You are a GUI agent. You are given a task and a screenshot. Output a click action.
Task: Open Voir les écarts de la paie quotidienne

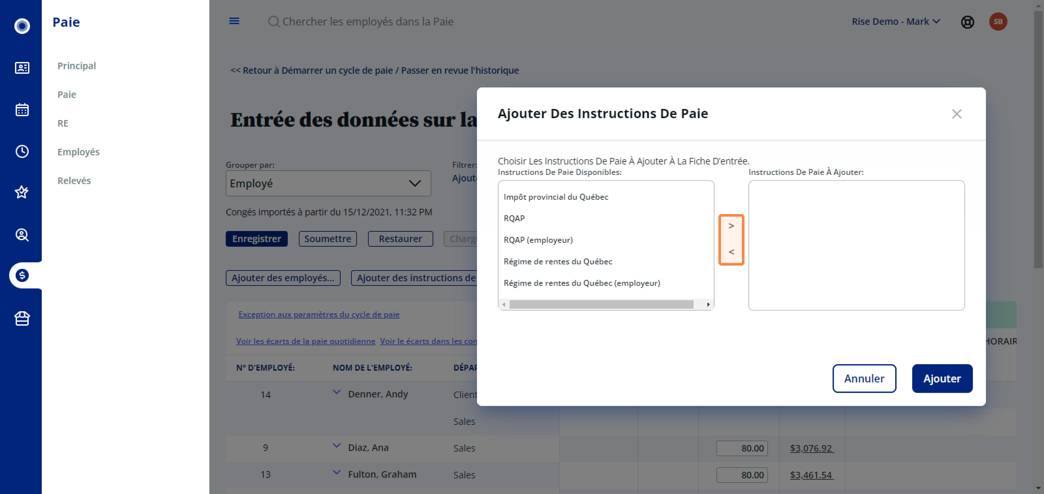coord(306,341)
